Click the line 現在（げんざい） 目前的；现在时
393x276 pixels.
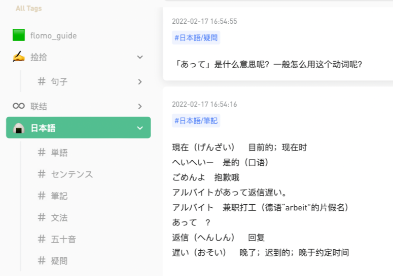pos(239,148)
